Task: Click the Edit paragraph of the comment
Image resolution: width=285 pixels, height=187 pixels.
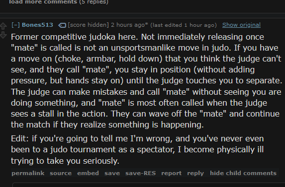Action: pos(137,150)
